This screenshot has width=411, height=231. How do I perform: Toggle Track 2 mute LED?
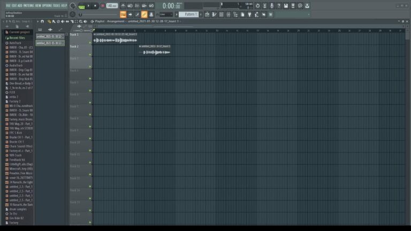click(90, 55)
